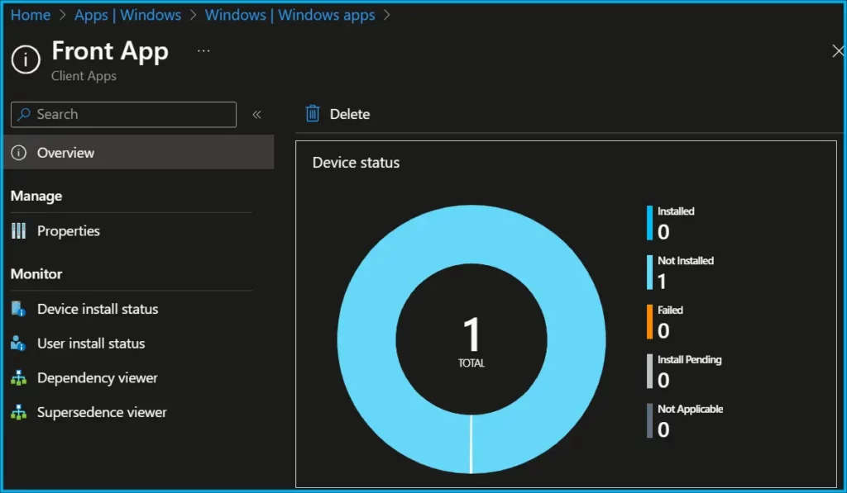Click the Front App title text
The width and height of the screenshot is (847, 493).
110,52
